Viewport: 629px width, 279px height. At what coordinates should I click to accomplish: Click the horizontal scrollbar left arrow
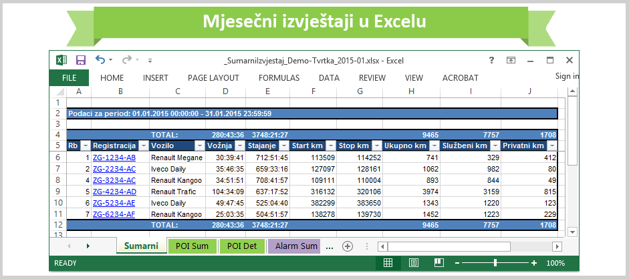(x=383, y=246)
